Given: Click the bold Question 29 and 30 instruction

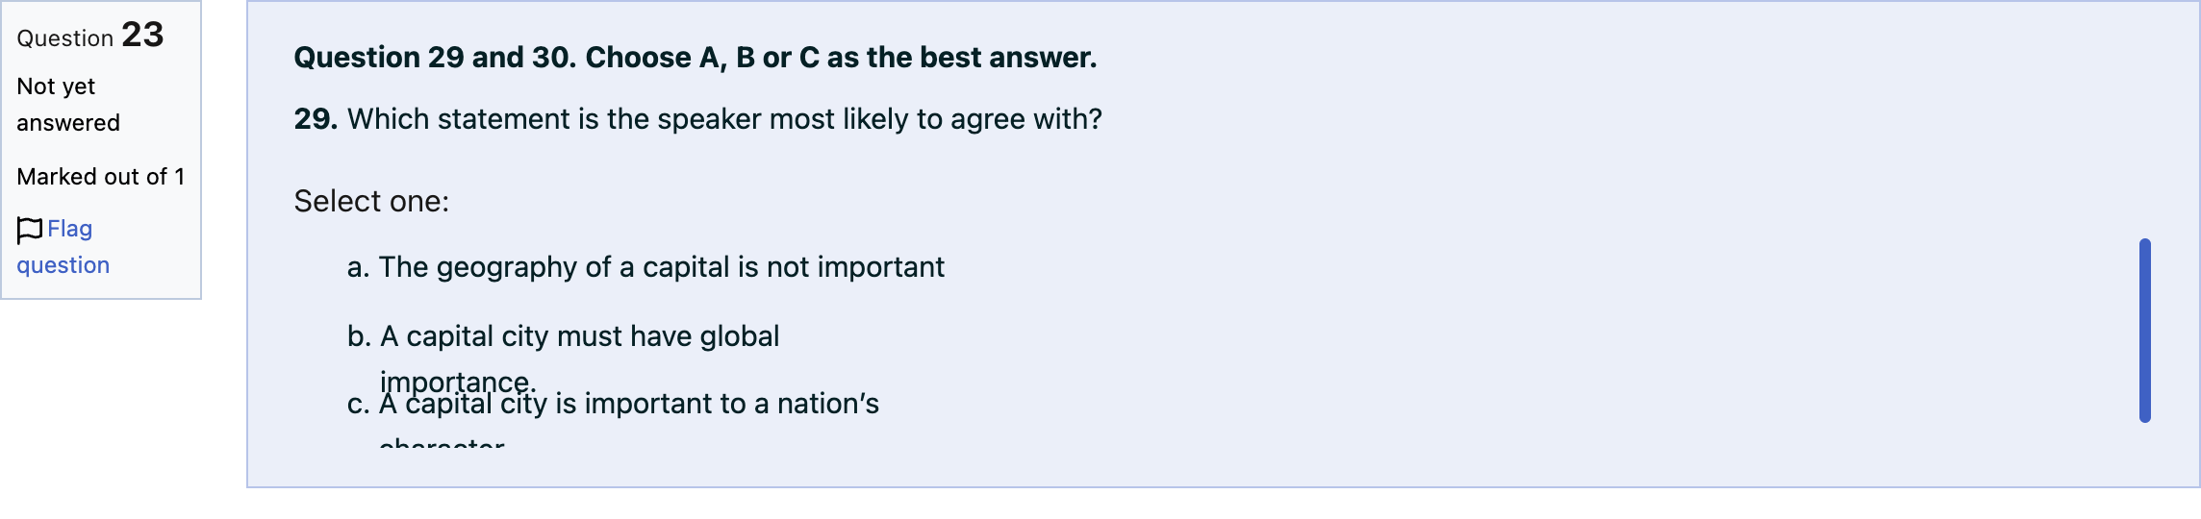Looking at the screenshot, I should [x=695, y=58].
